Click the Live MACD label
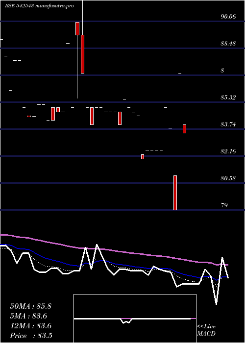Screen dimensions: 245x343 point(206,330)
